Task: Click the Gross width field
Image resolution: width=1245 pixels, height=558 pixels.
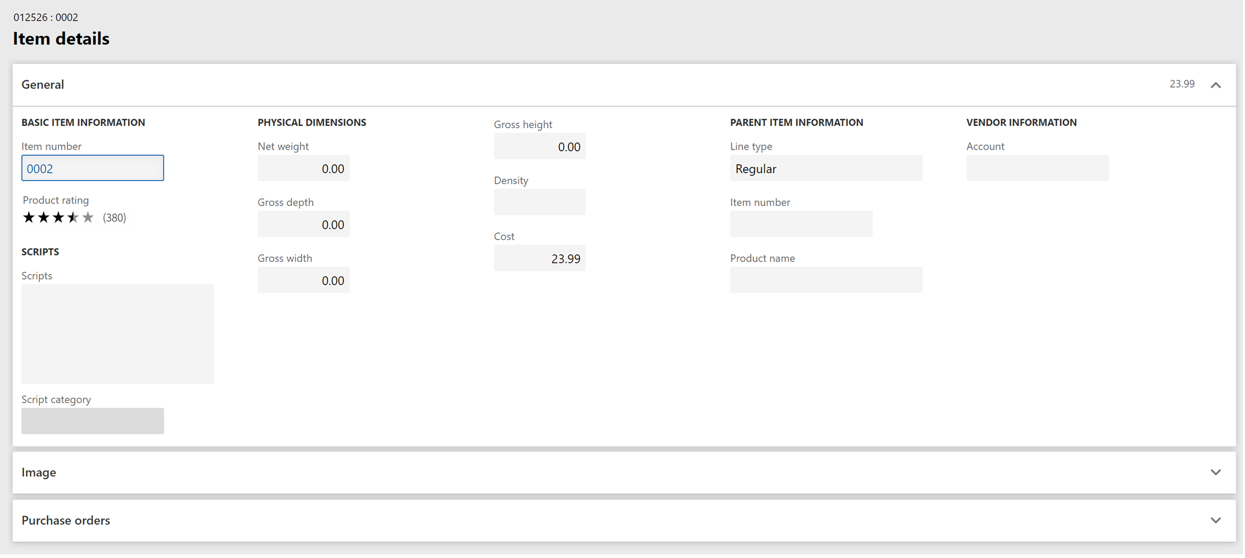Action: pyautogui.click(x=304, y=281)
